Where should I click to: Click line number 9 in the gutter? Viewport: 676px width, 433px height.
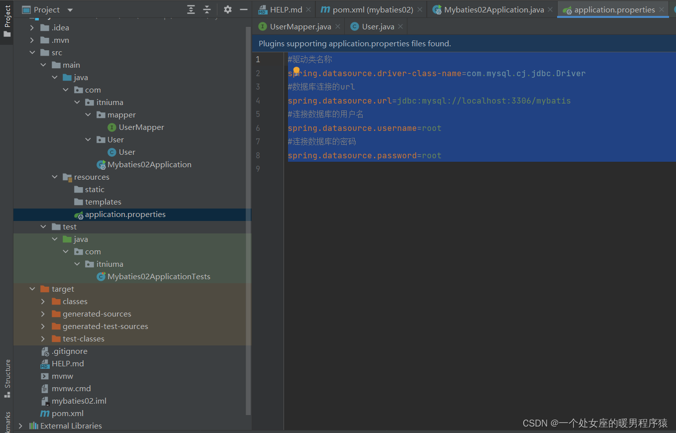(258, 169)
